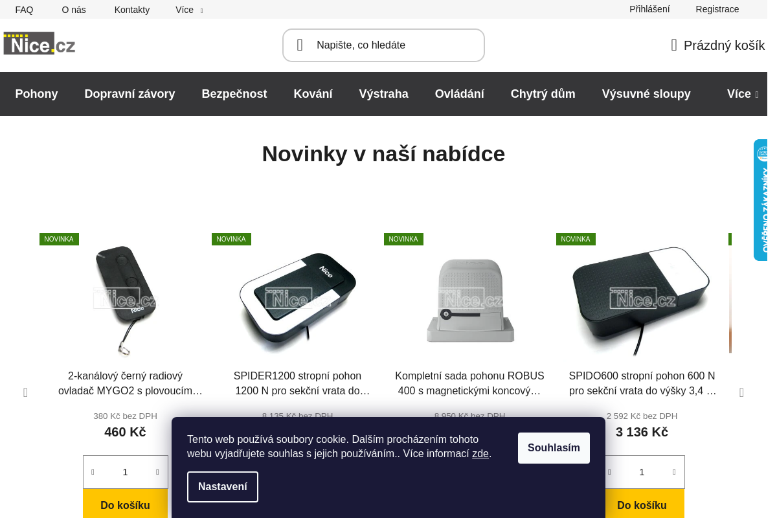The width and height of the screenshot is (777, 518).
Task: Open the Výsuvné sloupy category
Action: [x=646, y=94]
